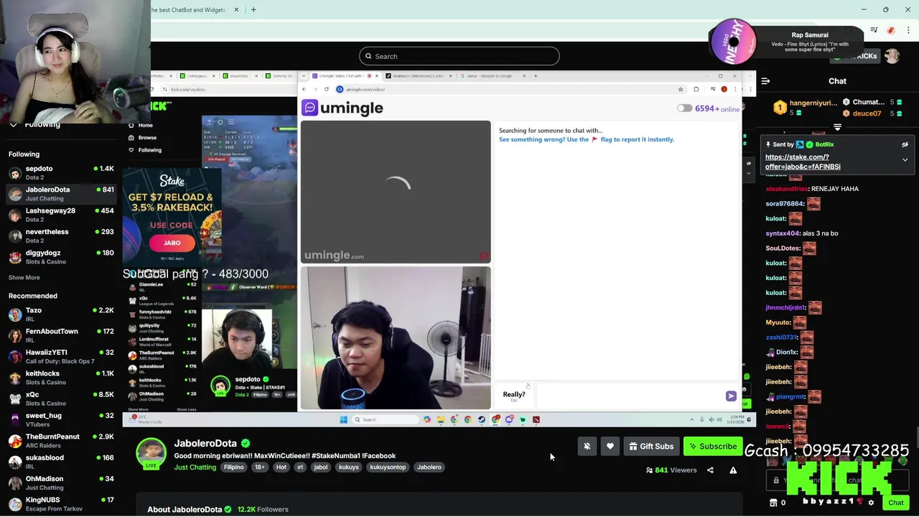Click the Subscribe button
The height and width of the screenshot is (517, 919).
click(713, 447)
